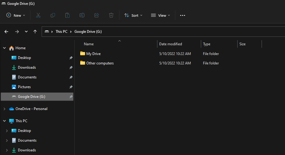Select Home in the navigation pane
Screen dimensions: 285x155
point(20,48)
